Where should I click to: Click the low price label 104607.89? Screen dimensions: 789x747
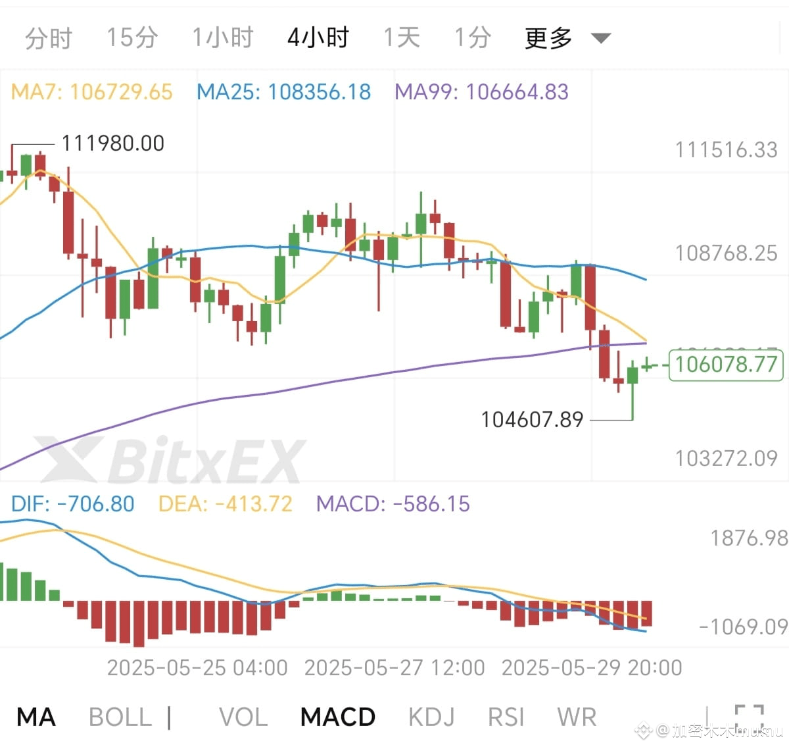[x=532, y=419]
